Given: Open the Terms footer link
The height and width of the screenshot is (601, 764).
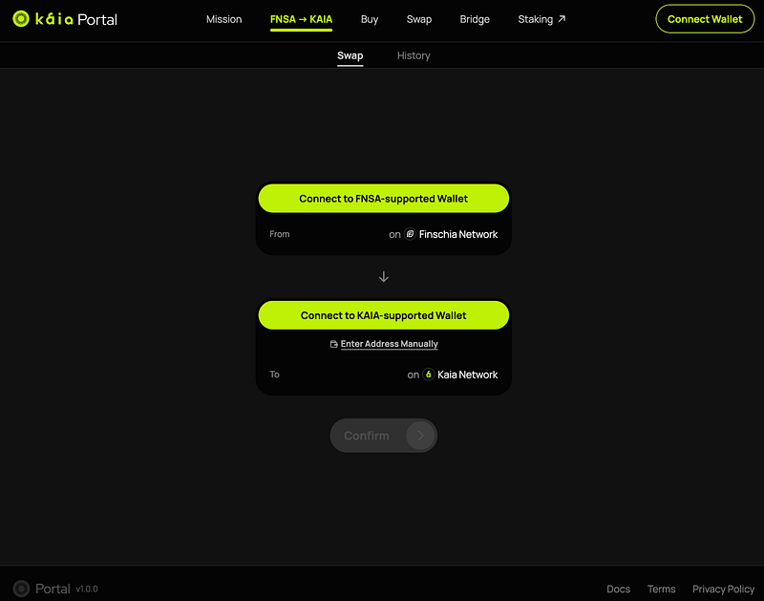Looking at the screenshot, I should point(661,590).
